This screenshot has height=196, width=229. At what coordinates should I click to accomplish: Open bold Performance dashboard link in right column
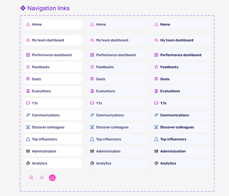pos(181,55)
